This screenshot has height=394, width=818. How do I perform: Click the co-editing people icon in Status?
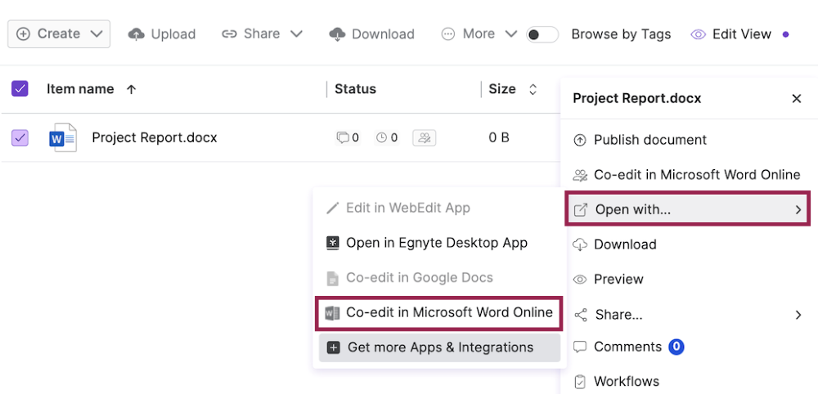point(425,137)
